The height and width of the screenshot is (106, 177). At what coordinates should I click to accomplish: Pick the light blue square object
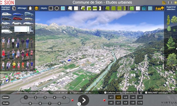tap(63, 8)
